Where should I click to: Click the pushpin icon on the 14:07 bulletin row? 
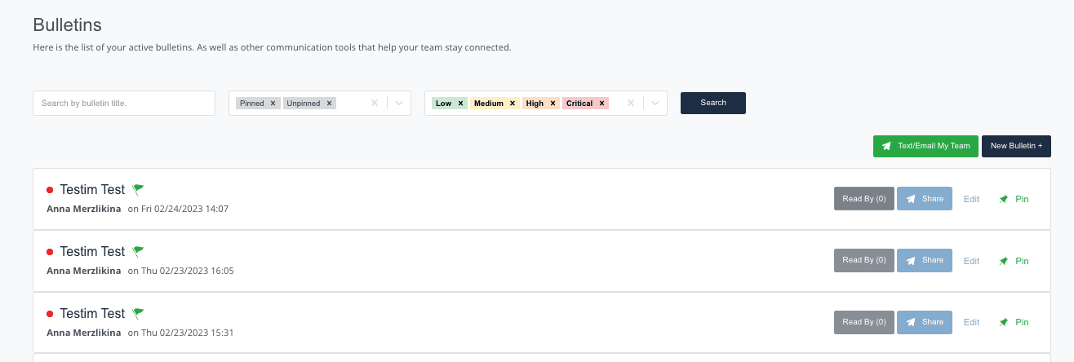(x=1004, y=199)
